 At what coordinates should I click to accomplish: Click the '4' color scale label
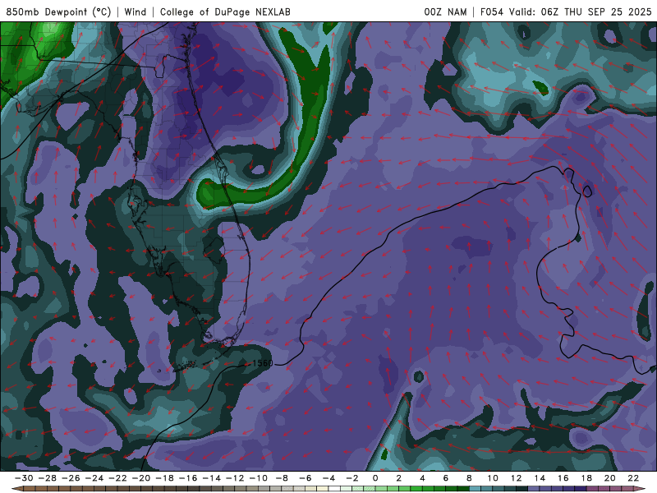pyautogui.click(x=422, y=478)
